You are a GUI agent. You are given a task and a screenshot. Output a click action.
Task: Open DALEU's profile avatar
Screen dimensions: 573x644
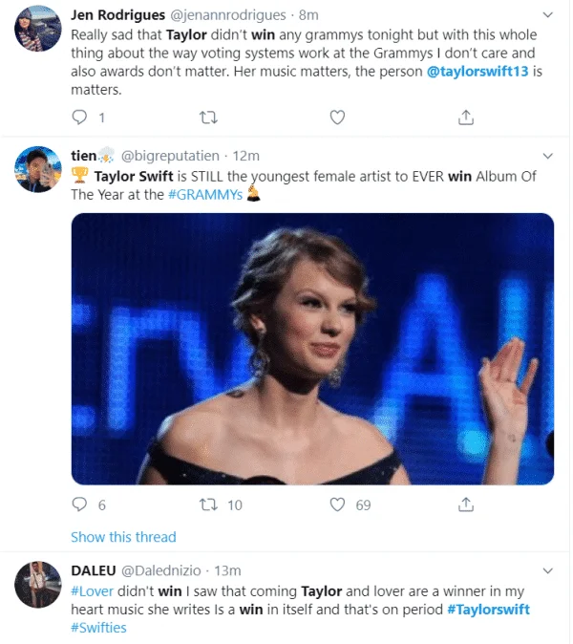point(38,583)
